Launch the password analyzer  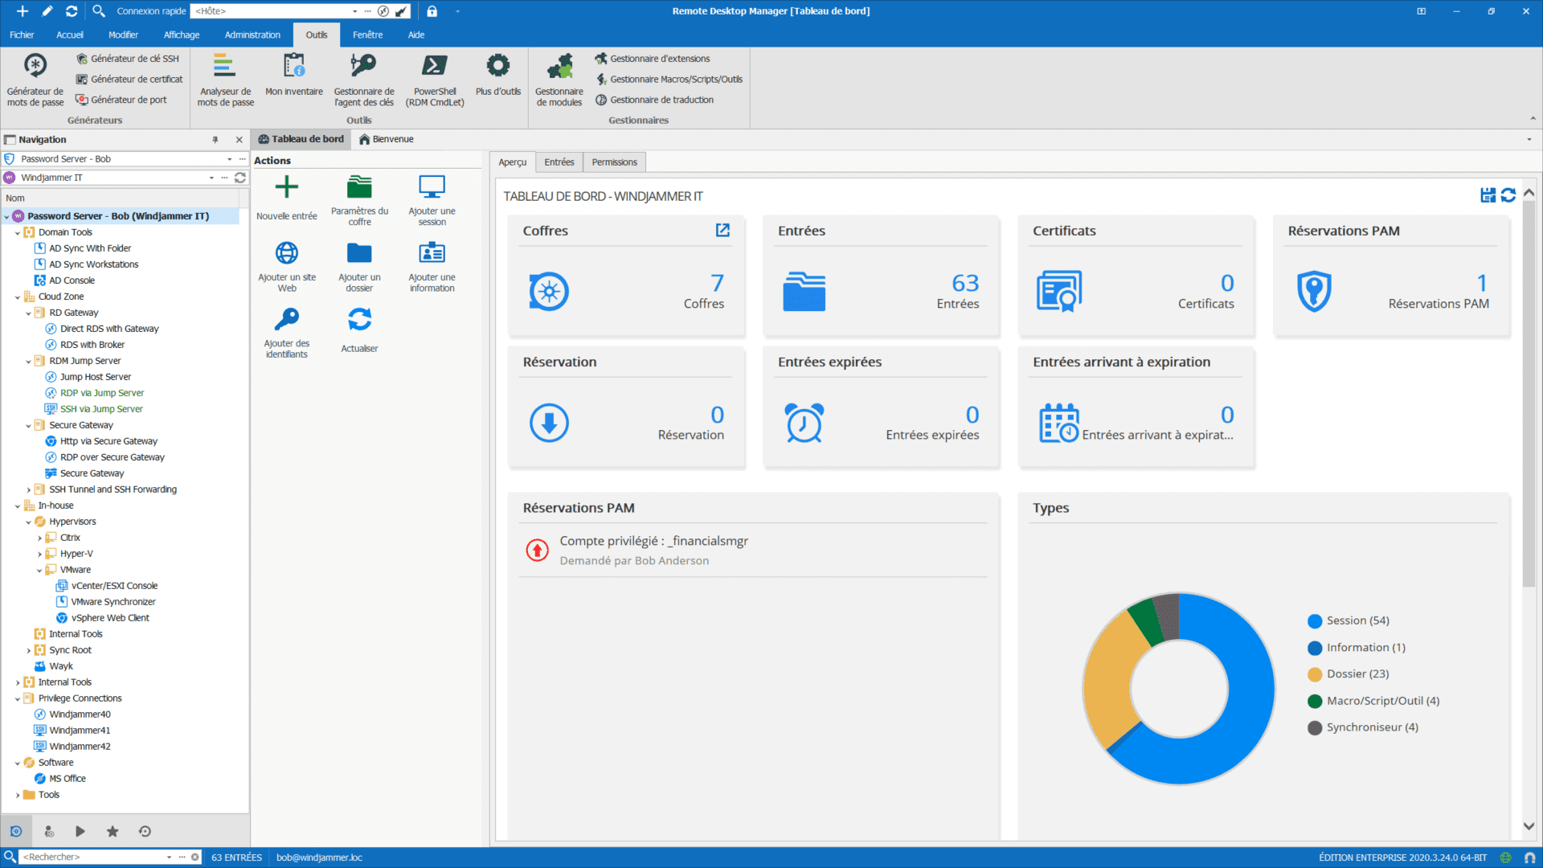click(225, 79)
